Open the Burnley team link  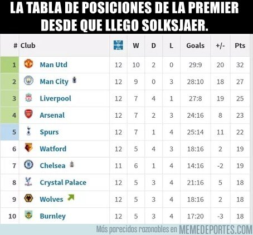pos(53,216)
